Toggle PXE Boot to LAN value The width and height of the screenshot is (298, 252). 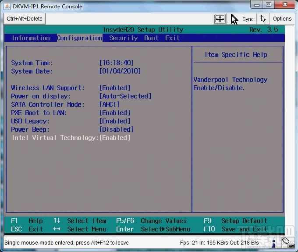pyautogui.click(x=115, y=113)
